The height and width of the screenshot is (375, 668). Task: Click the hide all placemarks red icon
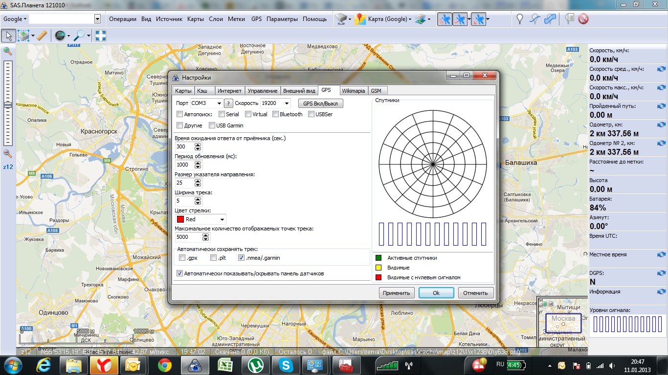point(583,19)
